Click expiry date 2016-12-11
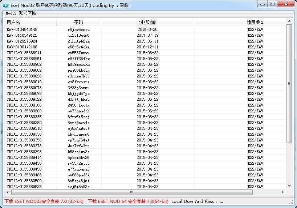 point(147,47)
